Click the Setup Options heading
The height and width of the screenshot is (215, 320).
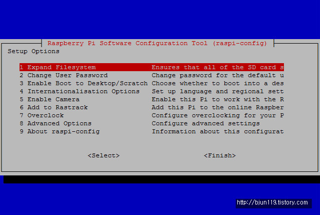(34, 51)
